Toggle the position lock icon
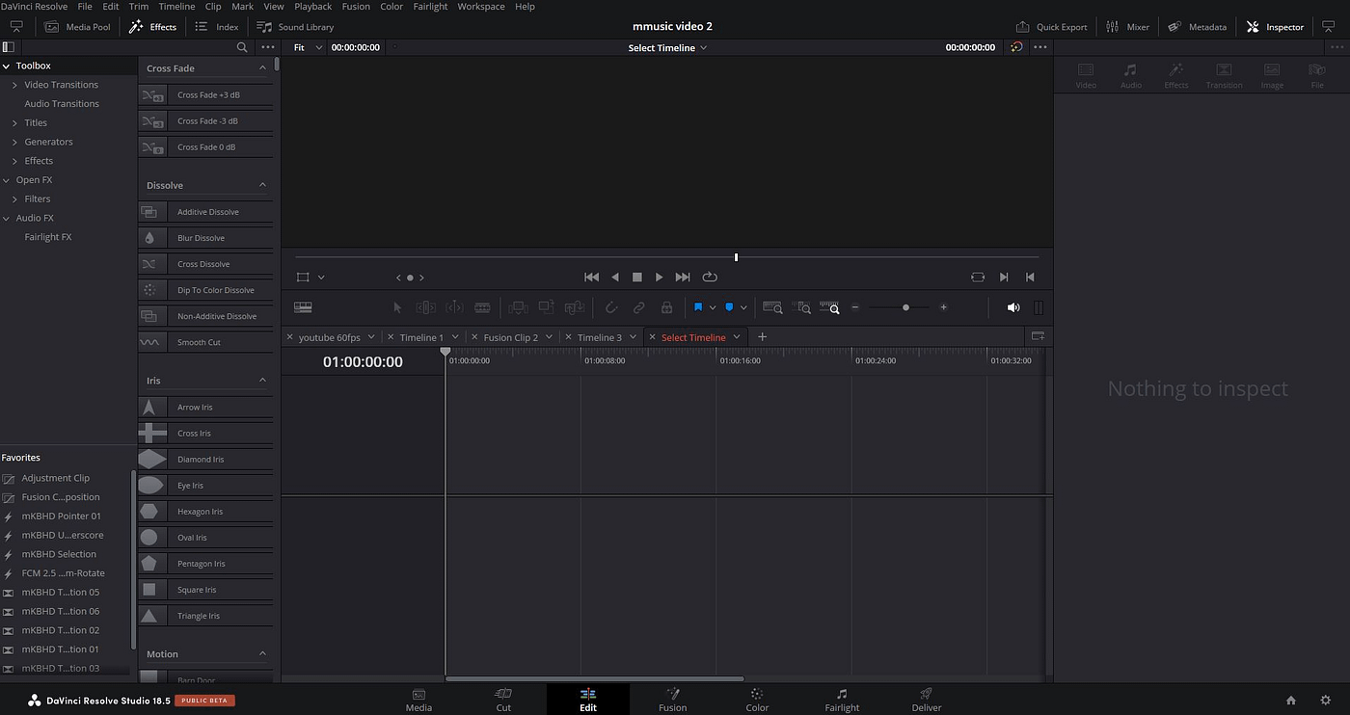Screen dimensions: 1350x715 click(x=666, y=307)
